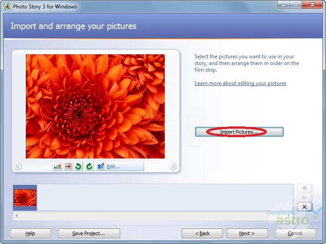
Task: Rotate picture clockwise with green arrow
Action: (89, 167)
